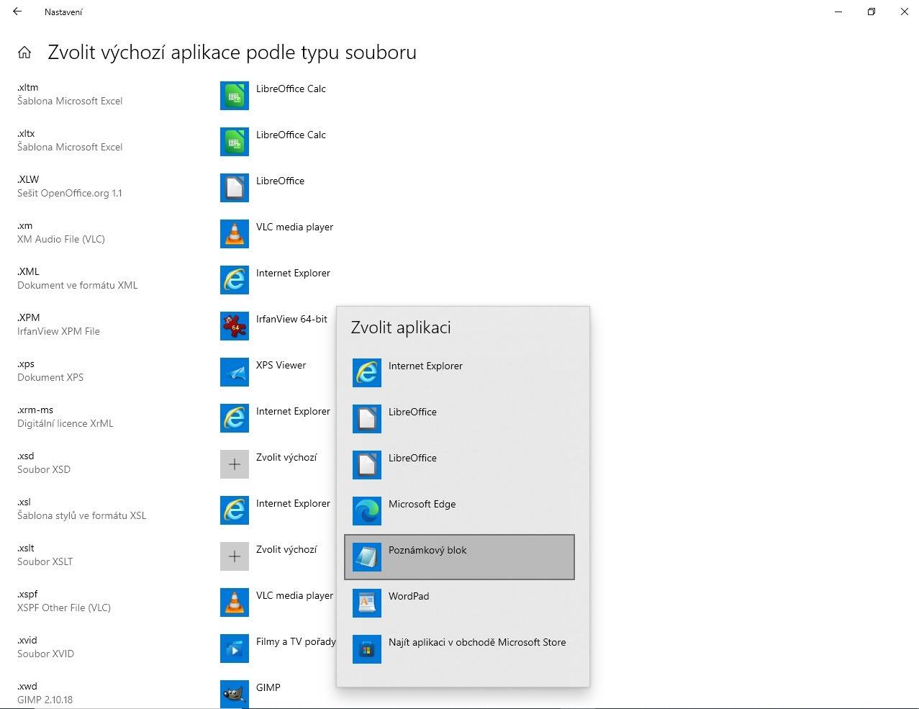
Task: Go to Settings home icon
Action: (24, 53)
